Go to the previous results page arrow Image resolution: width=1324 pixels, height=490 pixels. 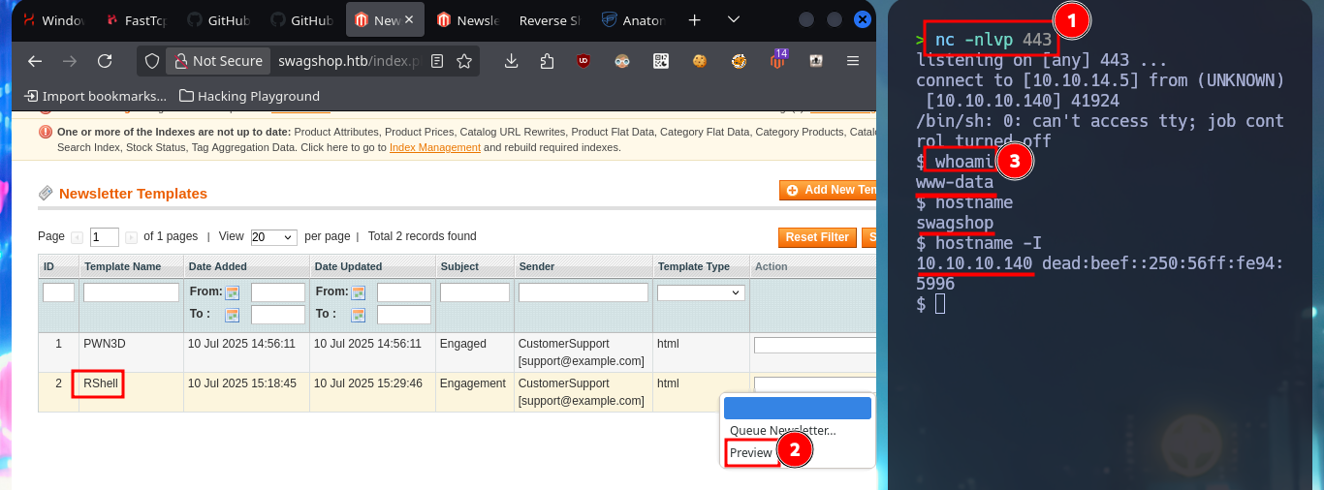tap(78, 237)
